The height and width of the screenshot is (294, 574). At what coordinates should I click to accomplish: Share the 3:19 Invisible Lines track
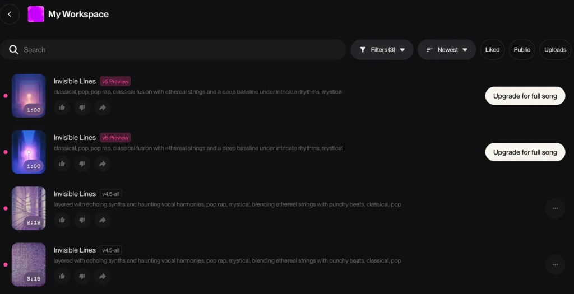[x=102, y=276]
